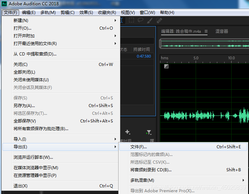The image size is (249, 194).
Task: Open the 剪辑(C) menu
Action: 68,13
